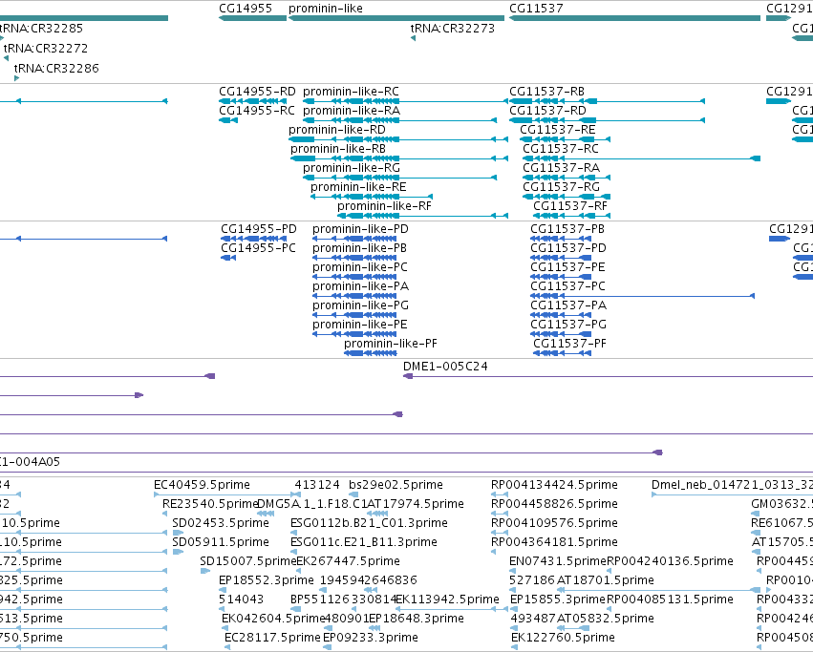Select transcript CG11537-RD

tap(547, 111)
